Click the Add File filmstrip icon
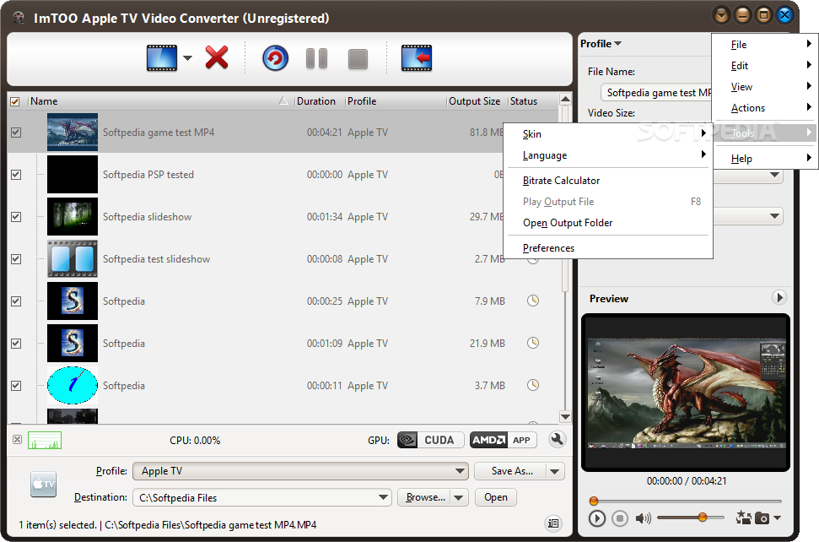 coord(161,58)
